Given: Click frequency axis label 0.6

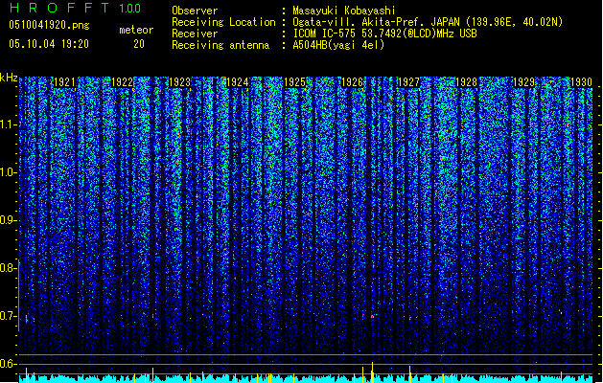Looking at the screenshot, I should pos(8,364).
